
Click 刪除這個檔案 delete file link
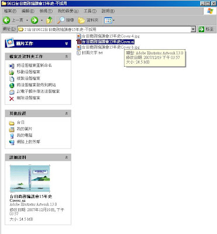tap(29, 98)
